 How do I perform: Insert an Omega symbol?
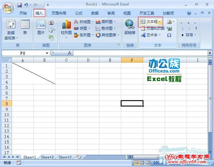(x=169, y=35)
